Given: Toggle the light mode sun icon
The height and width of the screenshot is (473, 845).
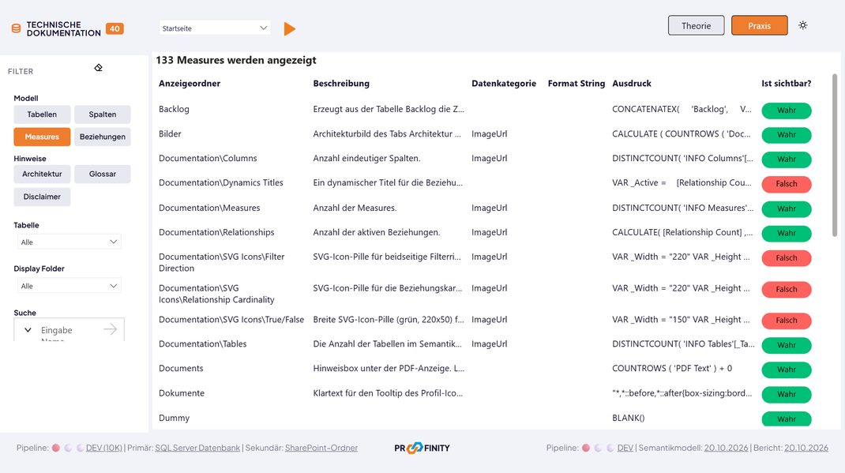Looking at the screenshot, I should click(x=803, y=25).
